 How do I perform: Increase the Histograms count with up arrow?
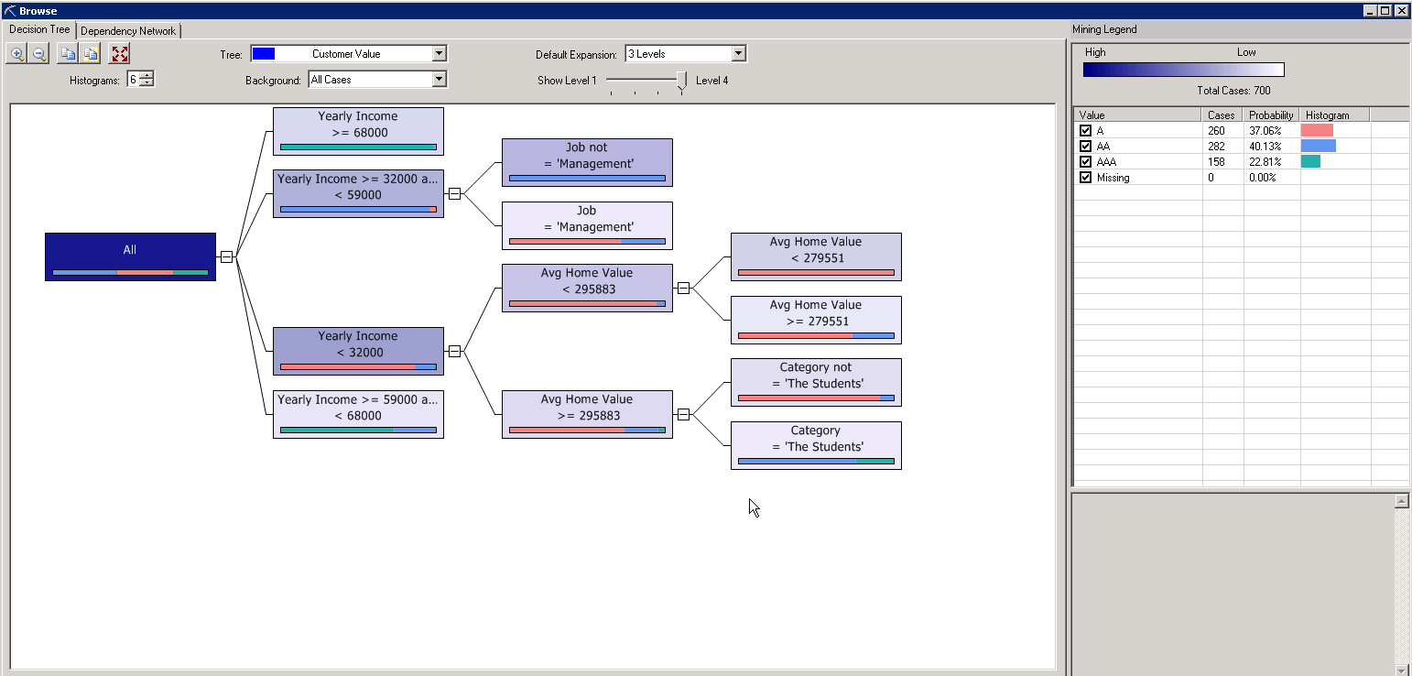coord(147,76)
